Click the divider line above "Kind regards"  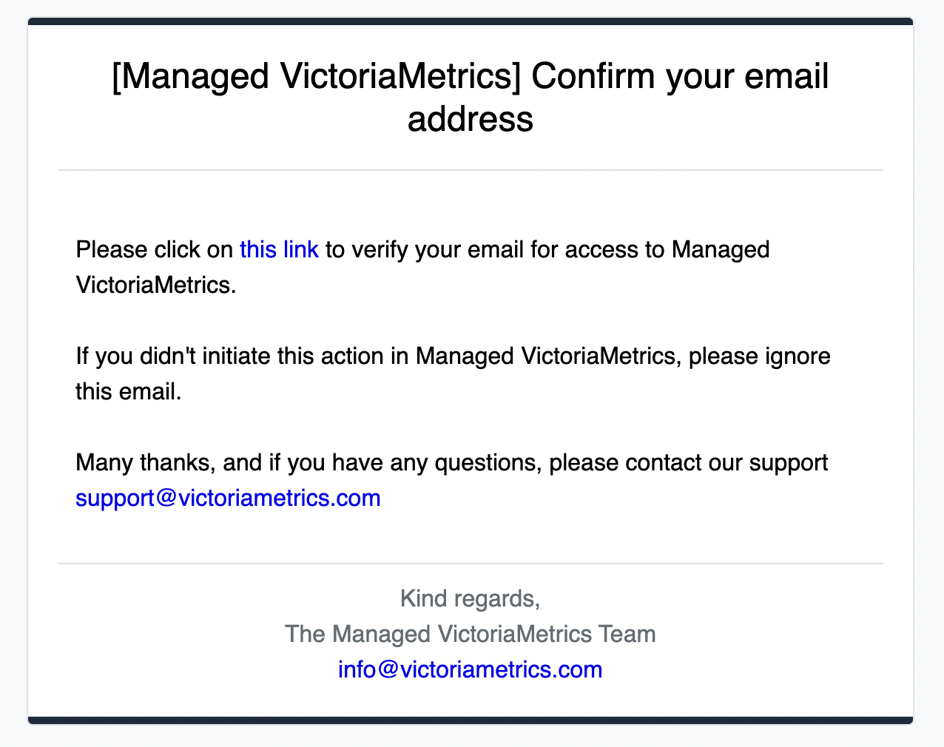click(471, 564)
